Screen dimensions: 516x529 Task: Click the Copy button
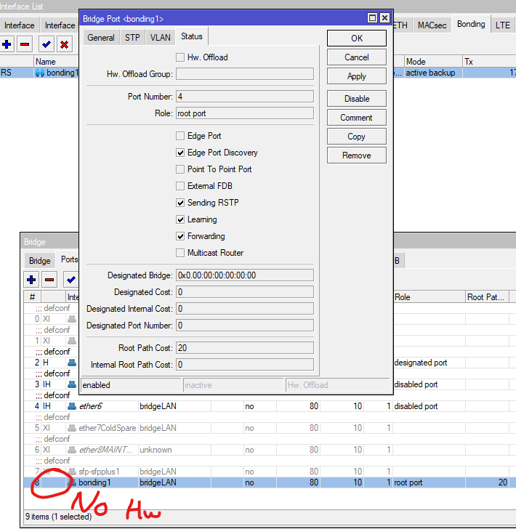[357, 137]
